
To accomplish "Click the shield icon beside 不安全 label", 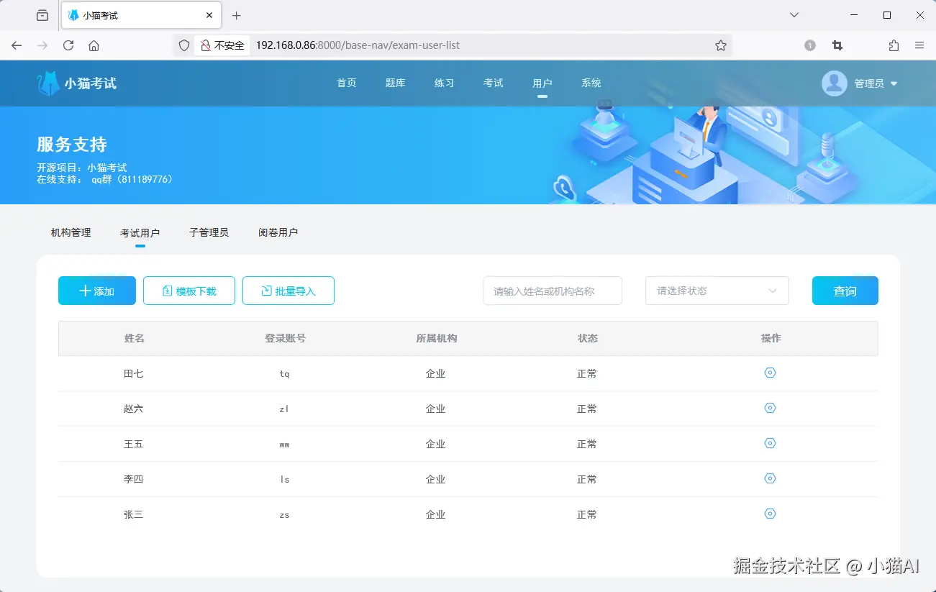I will pyautogui.click(x=184, y=45).
